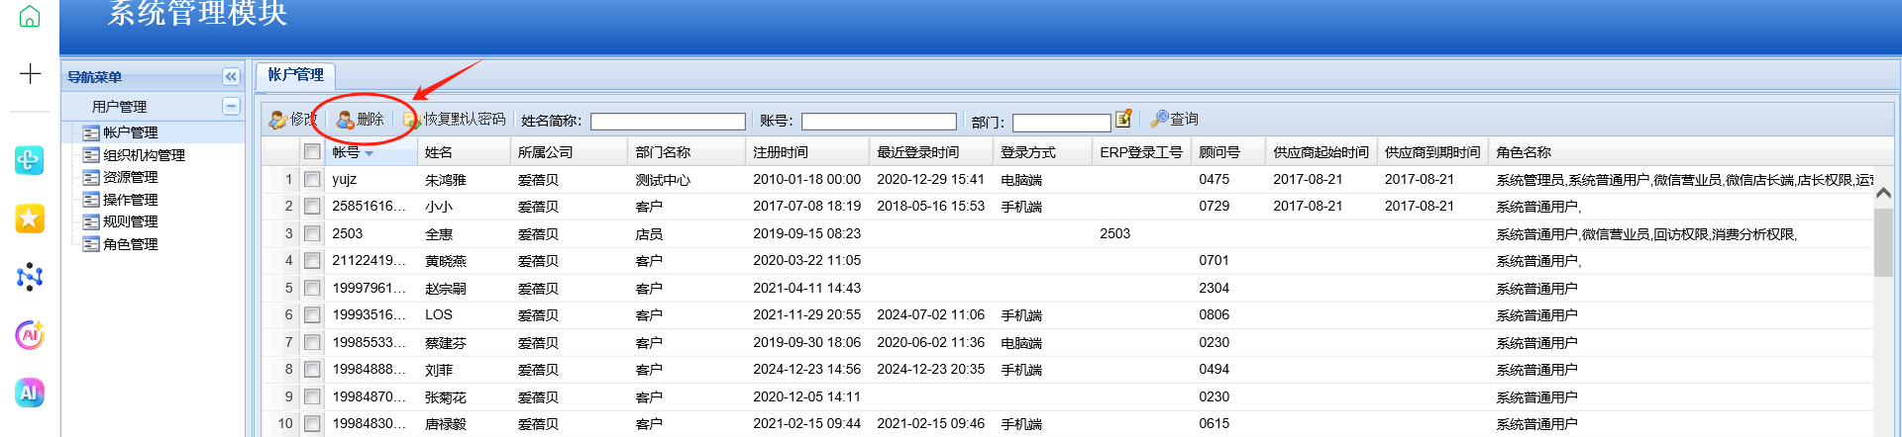Check the row for yujz

pos(312,179)
